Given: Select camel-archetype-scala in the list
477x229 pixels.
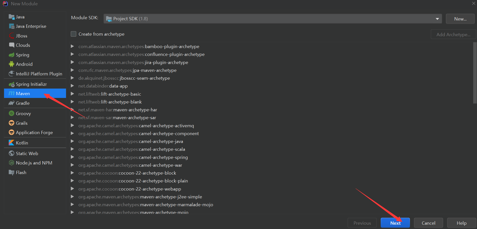Looking at the screenshot, I should coord(132,149).
